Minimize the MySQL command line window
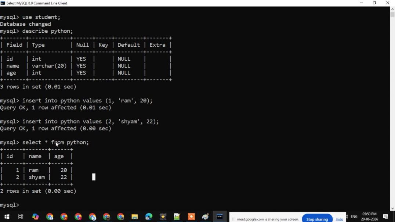This screenshot has height=222, width=395. pyautogui.click(x=361, y=3)
